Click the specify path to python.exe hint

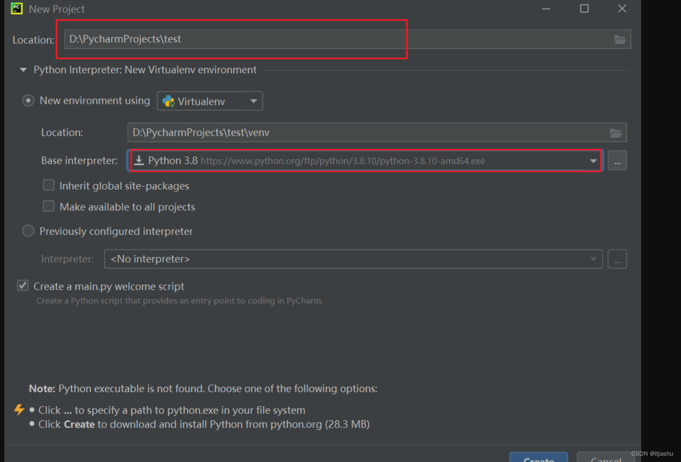[172, 410]
